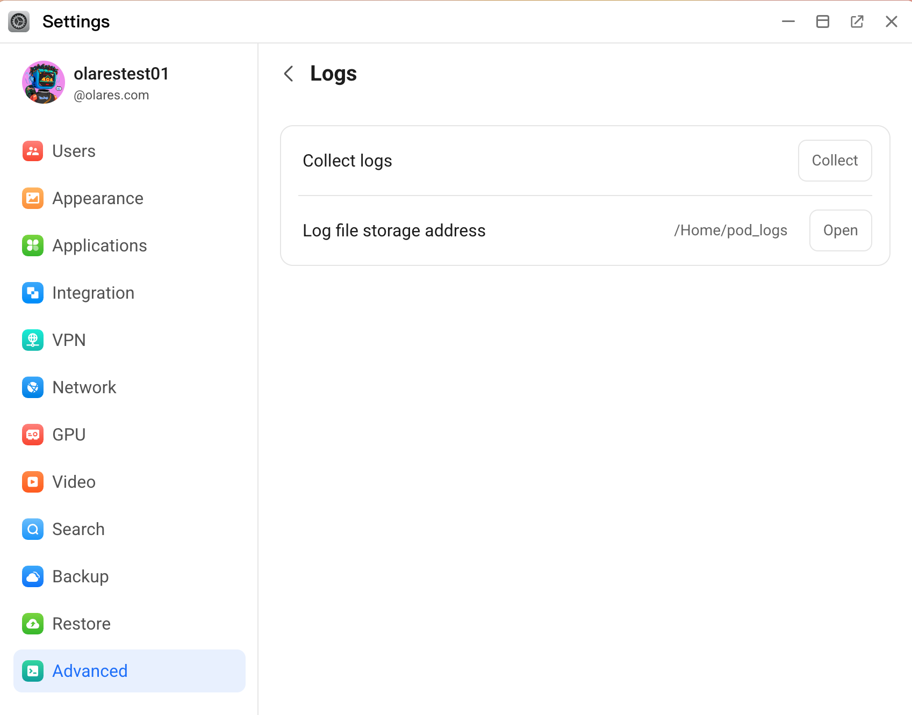
Task: Open the VPN settings icon
Action: [33, 340]
